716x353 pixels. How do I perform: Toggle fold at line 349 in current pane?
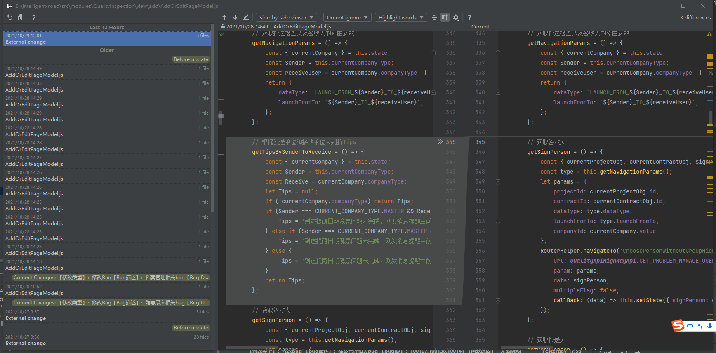pos(498,181)
